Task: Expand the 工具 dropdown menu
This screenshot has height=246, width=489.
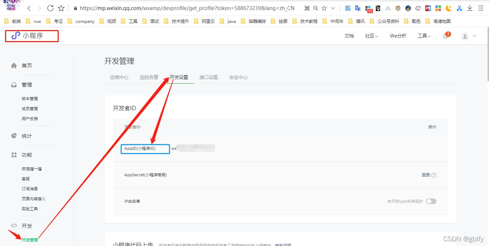Action: 424,36
